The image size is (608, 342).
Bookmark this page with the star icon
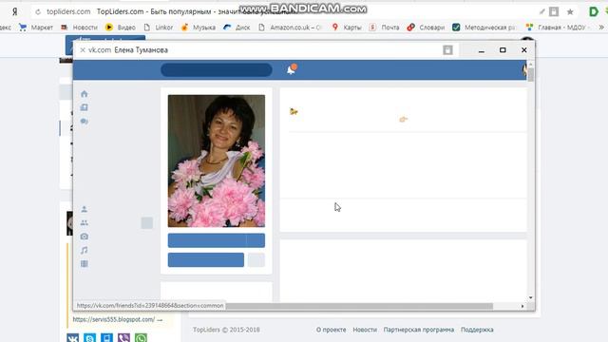570,12
